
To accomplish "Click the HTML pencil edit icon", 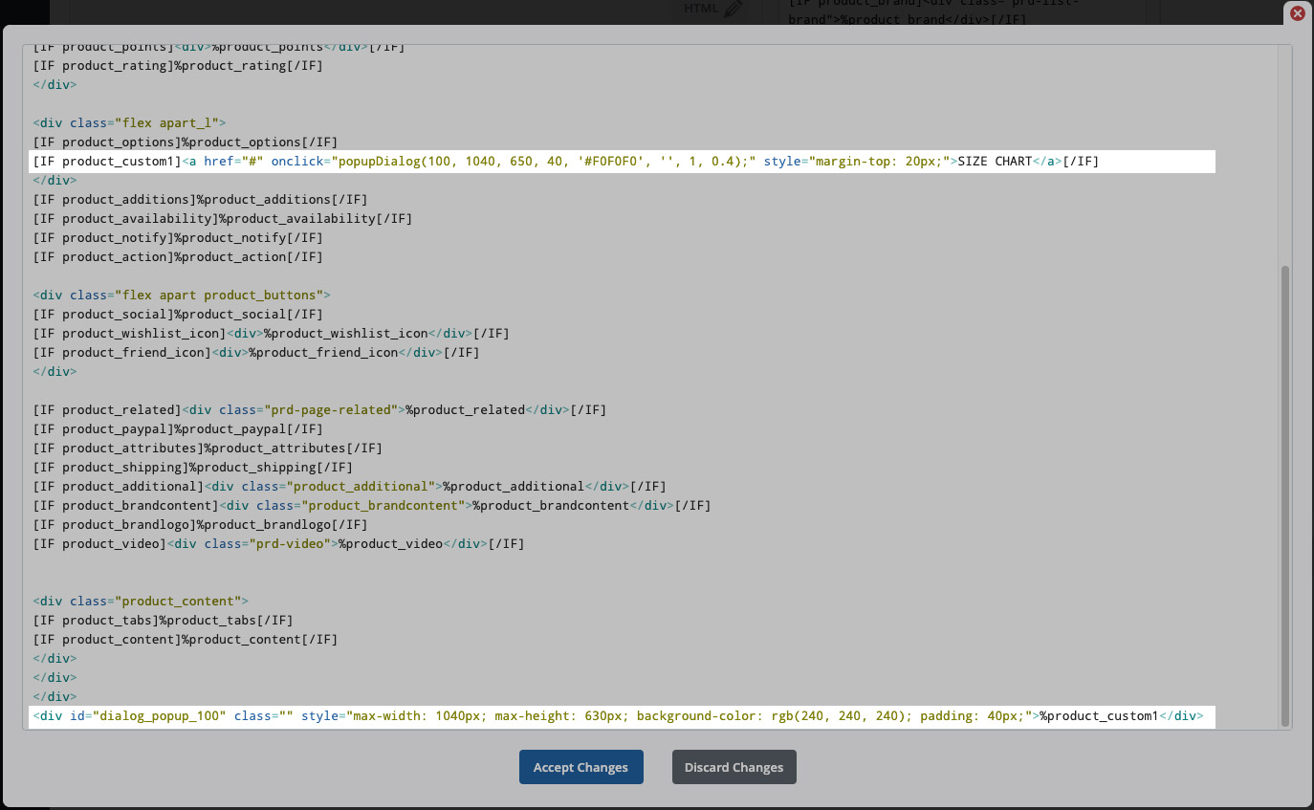I will pos(733,10).
